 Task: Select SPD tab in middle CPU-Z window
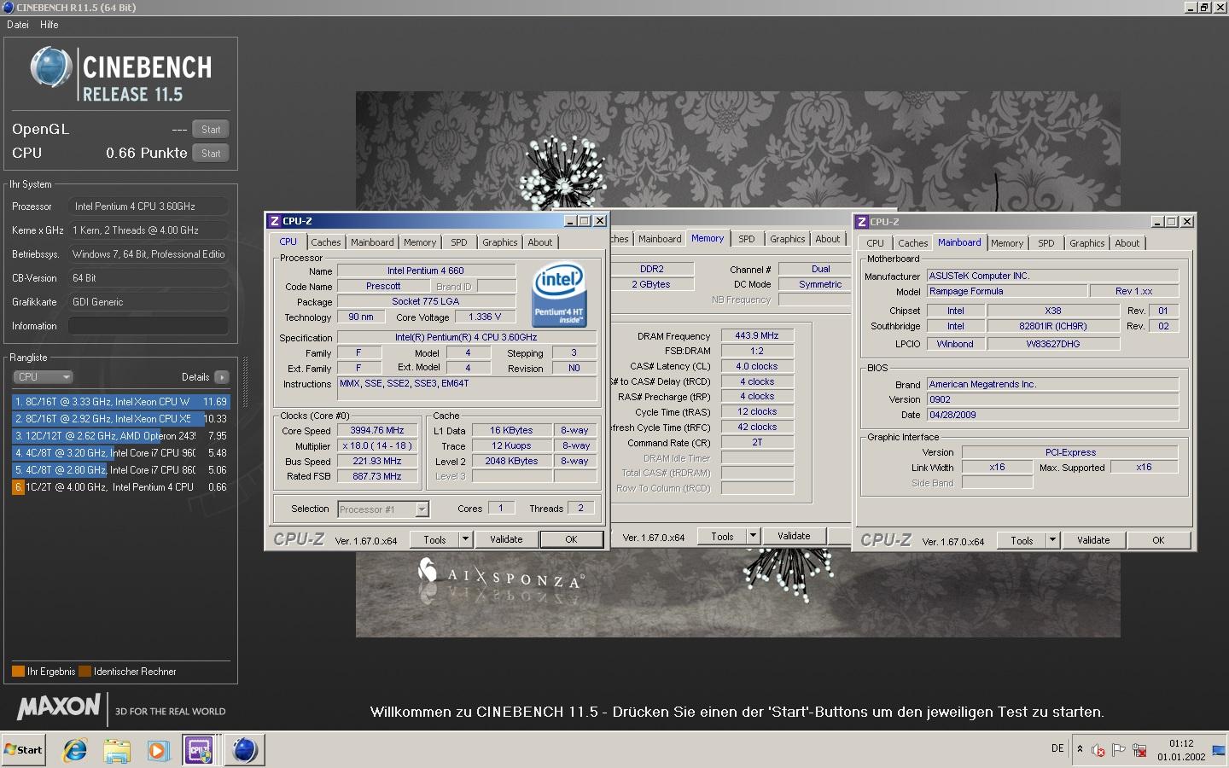[x=747, y=239]
